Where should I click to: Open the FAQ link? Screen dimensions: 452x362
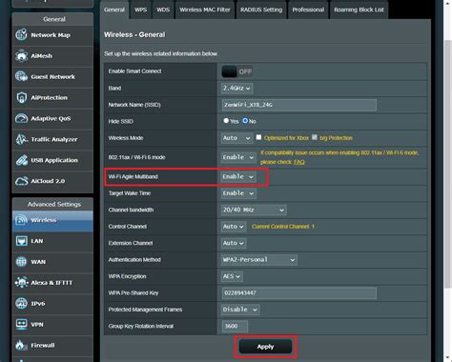299,162
